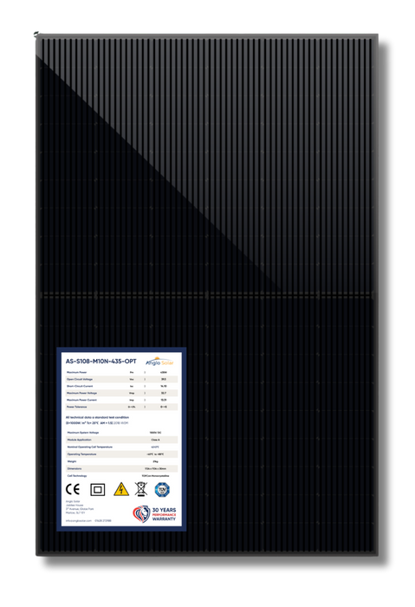Click the Nominal Operating Cell Temperature label

[x=90, y=447]
